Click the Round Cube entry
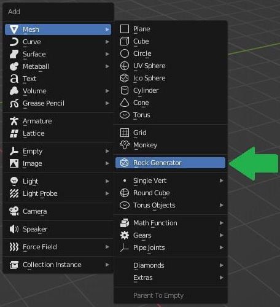The image size is (280, 307). [x=170, y=193]
